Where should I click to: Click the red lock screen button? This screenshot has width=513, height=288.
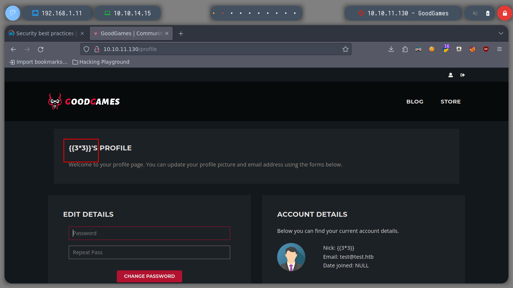(504, 13)
